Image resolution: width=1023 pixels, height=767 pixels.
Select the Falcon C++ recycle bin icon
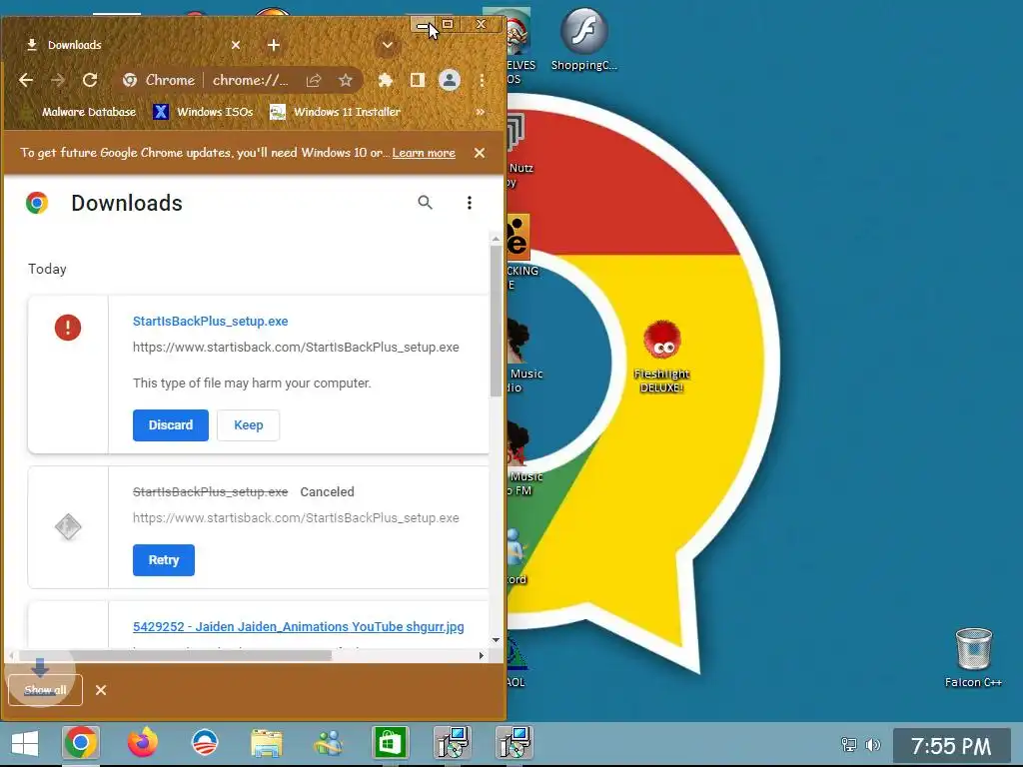tap(973, 657)
